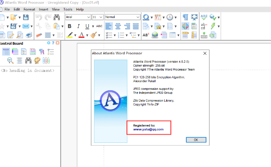Toggle fullscreen monitor view icon
This screenshot has width=271, height=167.
[195, 17]
